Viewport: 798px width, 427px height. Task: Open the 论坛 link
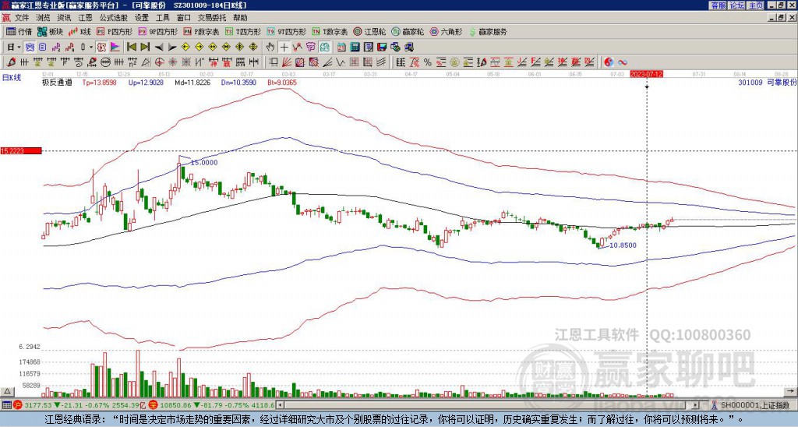[737, 5]
